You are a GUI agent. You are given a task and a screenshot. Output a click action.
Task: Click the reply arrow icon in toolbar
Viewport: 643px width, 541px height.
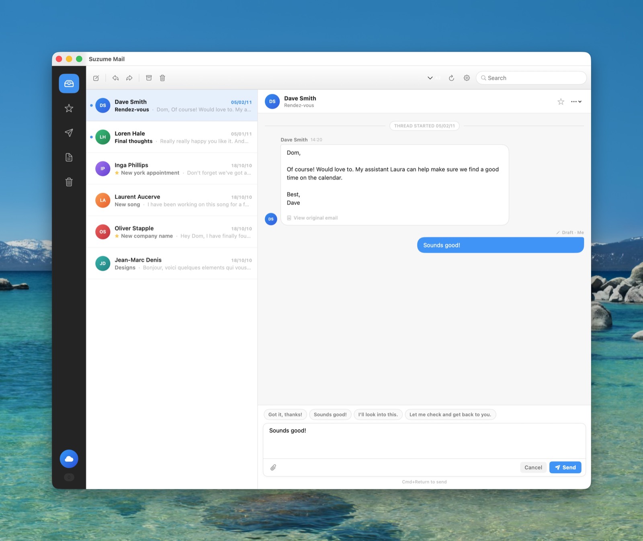click(x=115, y=78)
